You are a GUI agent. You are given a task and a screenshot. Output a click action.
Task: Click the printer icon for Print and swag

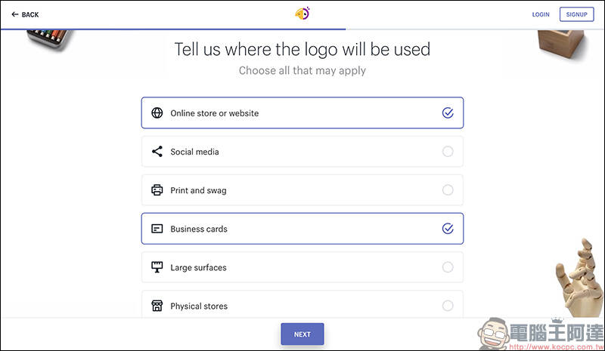(157, 190)
